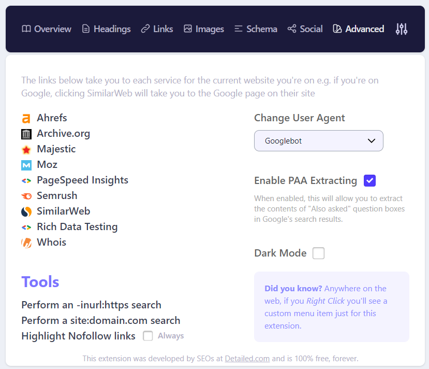Switch to the Headings tab

tap(106, 29)
